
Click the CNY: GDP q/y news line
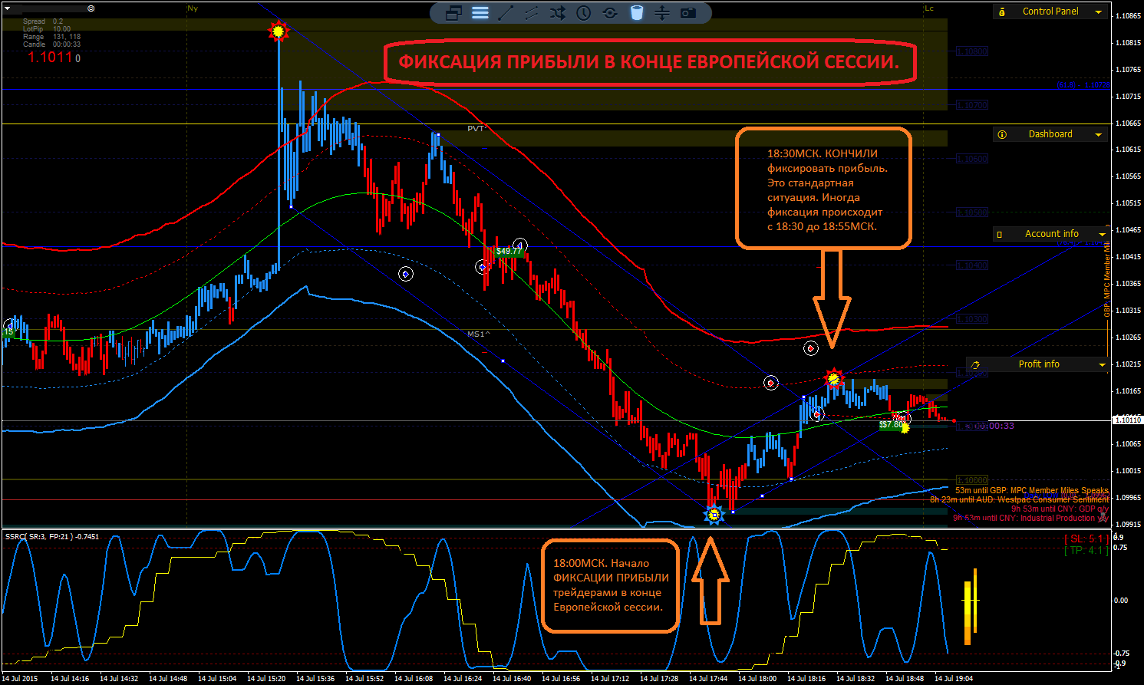[x=1060, y=509]
